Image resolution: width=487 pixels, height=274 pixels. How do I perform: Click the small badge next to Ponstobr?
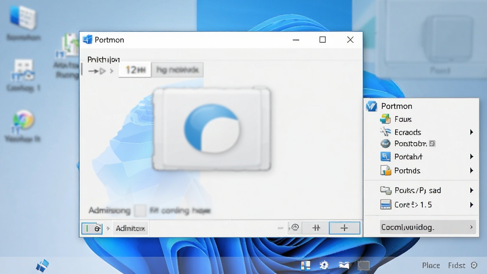pyautogui.click(x=432, y=144)
